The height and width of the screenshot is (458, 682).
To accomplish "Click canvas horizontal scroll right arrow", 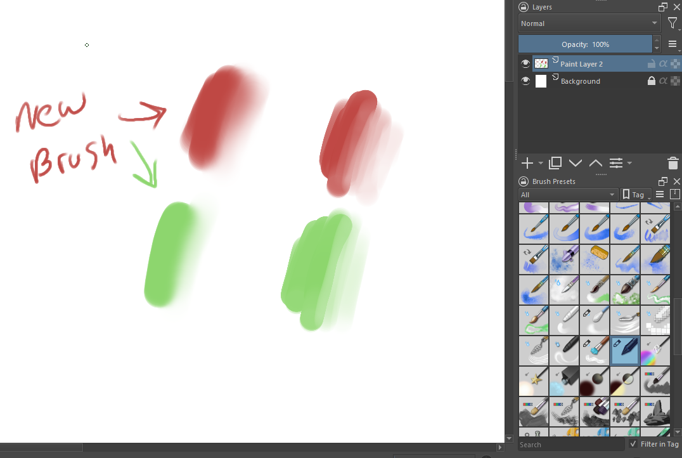I will point(499,448).
